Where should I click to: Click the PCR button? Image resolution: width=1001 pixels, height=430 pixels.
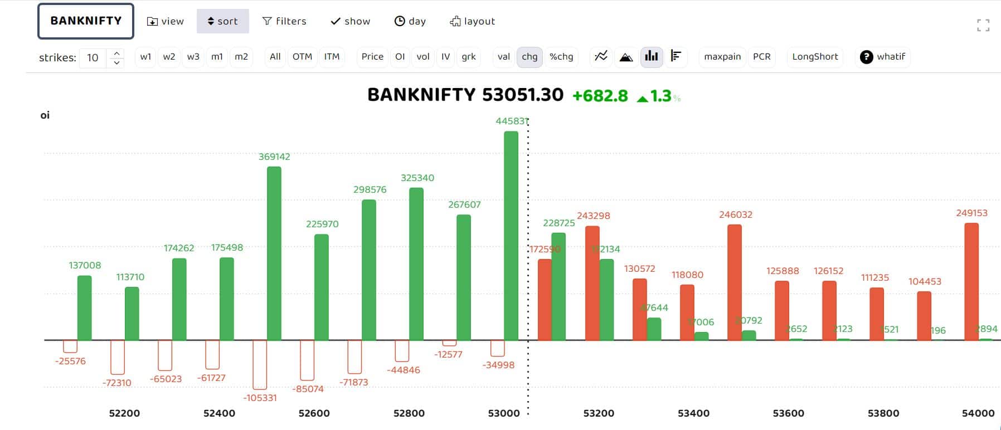[762, 57]
